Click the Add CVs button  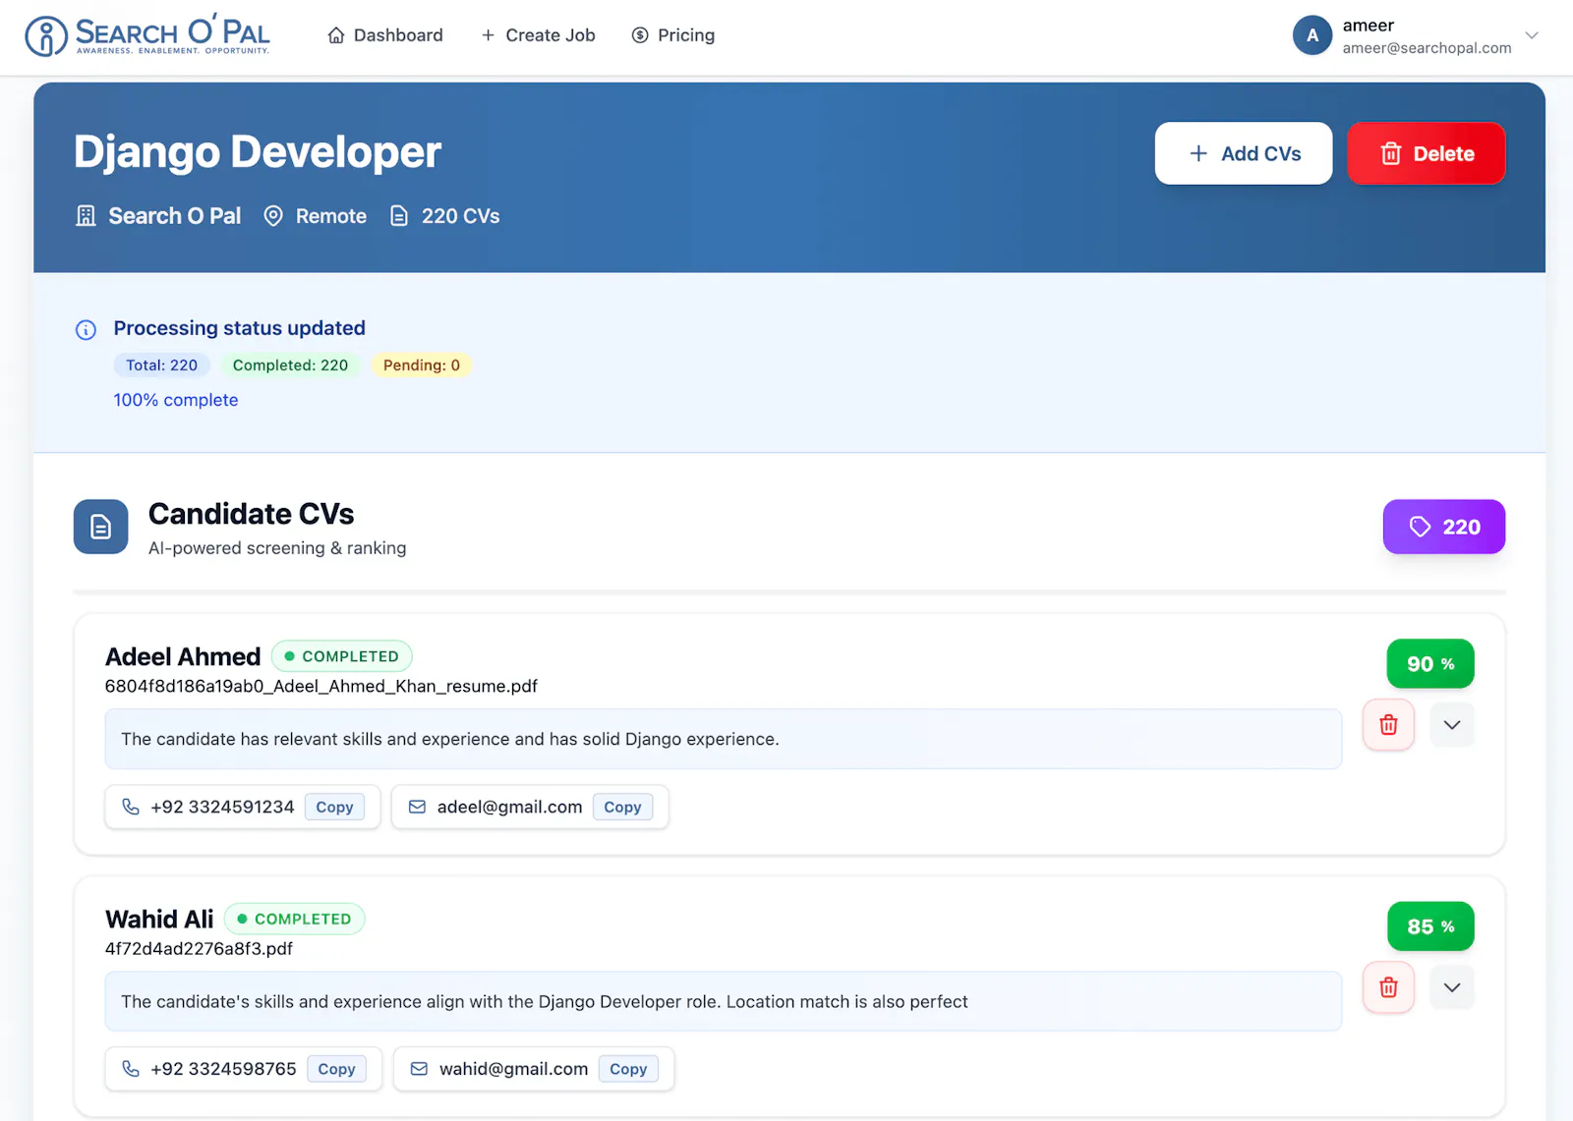[1243, 153]
